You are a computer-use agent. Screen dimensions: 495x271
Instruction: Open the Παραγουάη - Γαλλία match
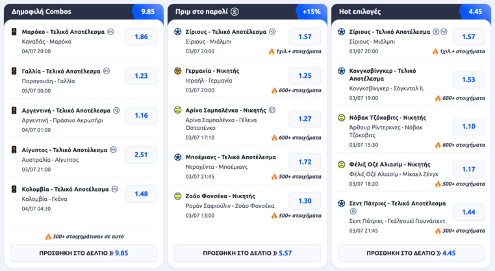[x=48, y=81]
